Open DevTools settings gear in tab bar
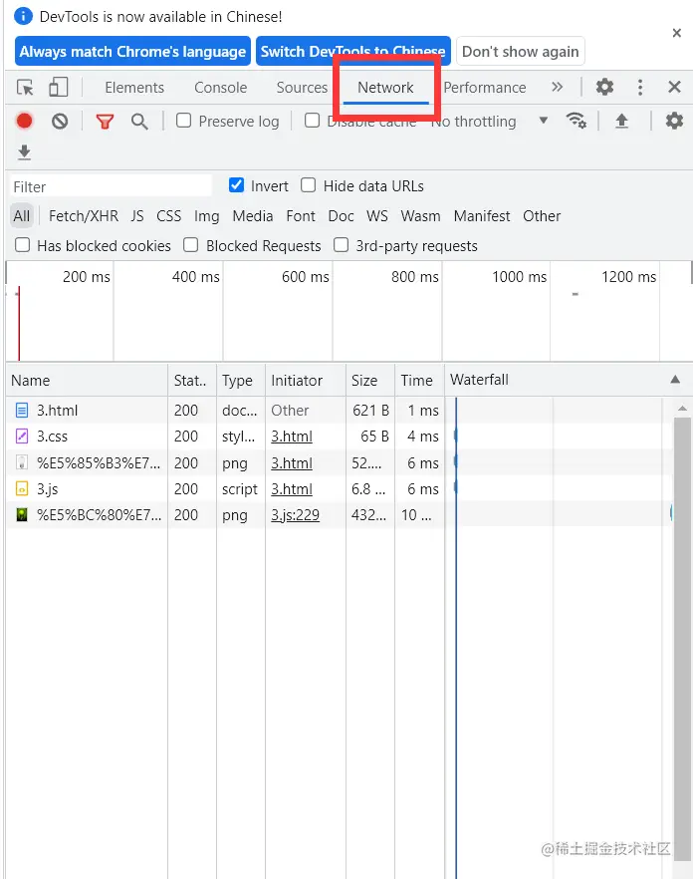Screen dimensions: 693x879 pos(604,87)
